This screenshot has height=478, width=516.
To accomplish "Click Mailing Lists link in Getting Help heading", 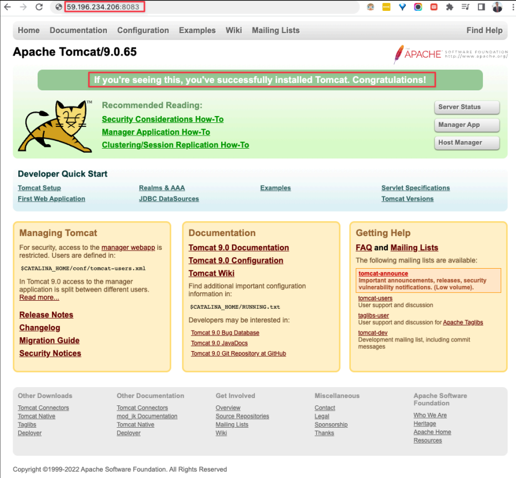I will 414,248.
